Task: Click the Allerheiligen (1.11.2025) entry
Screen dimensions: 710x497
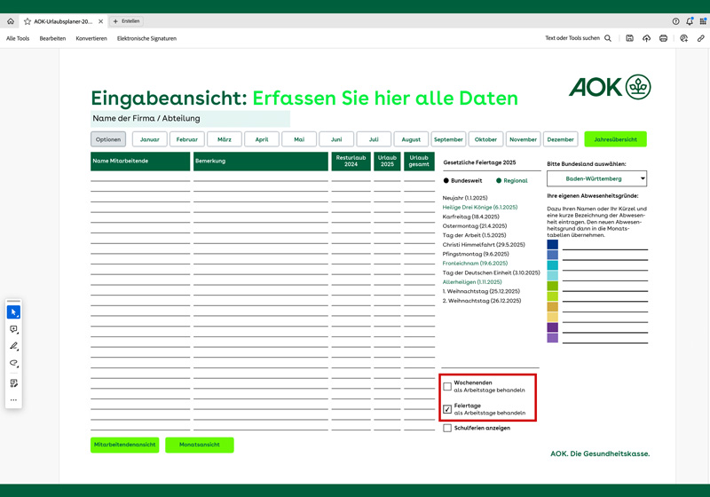Action: [472, 282]
